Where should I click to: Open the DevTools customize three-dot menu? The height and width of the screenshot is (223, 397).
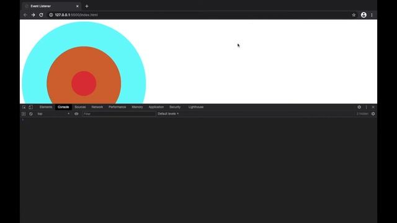(366, 107)
